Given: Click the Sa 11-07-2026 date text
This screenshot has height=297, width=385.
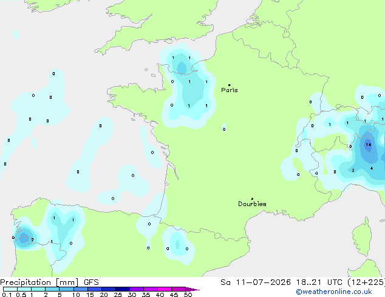Looking at the screenshot, I should pyautogui.click(x=256, y=282).
